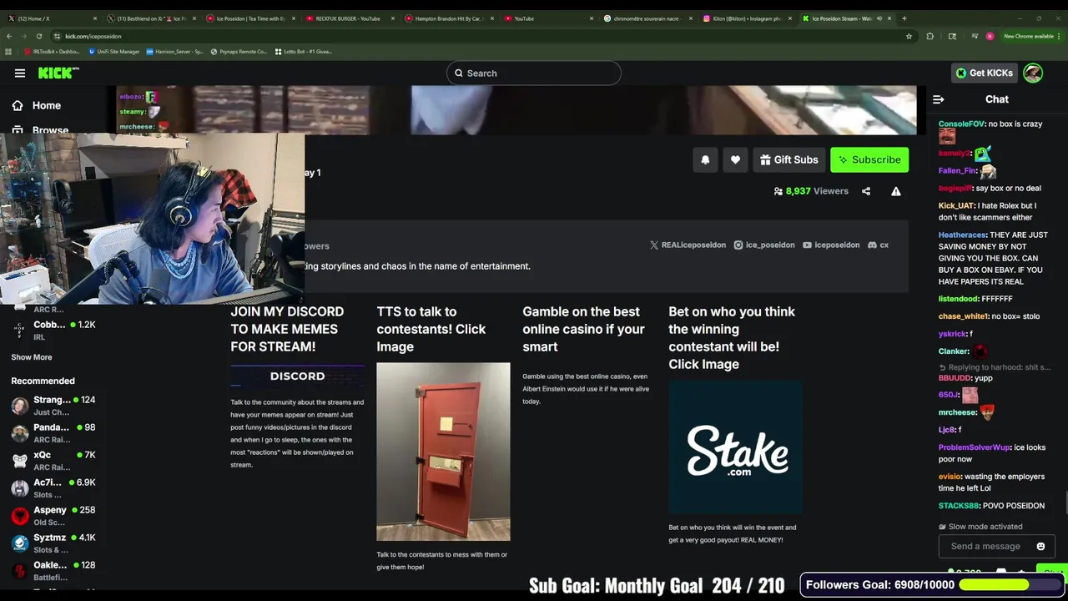
Task: Follow the channel with heart button
Action: pos(735,159)
